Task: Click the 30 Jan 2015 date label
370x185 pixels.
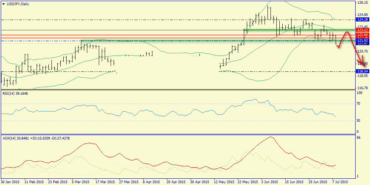Action: point(10,182)
